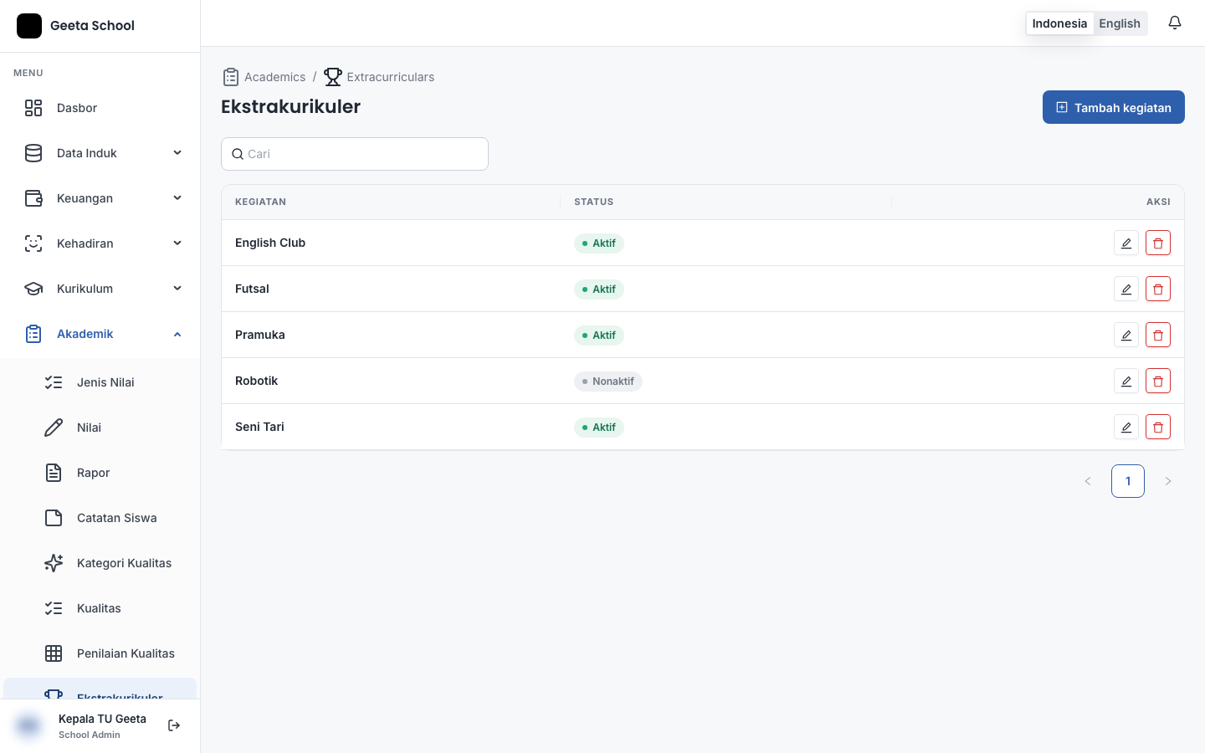1205x753 pixels.
Task: Edit the Futsal row
Action: click(1126, 289)
